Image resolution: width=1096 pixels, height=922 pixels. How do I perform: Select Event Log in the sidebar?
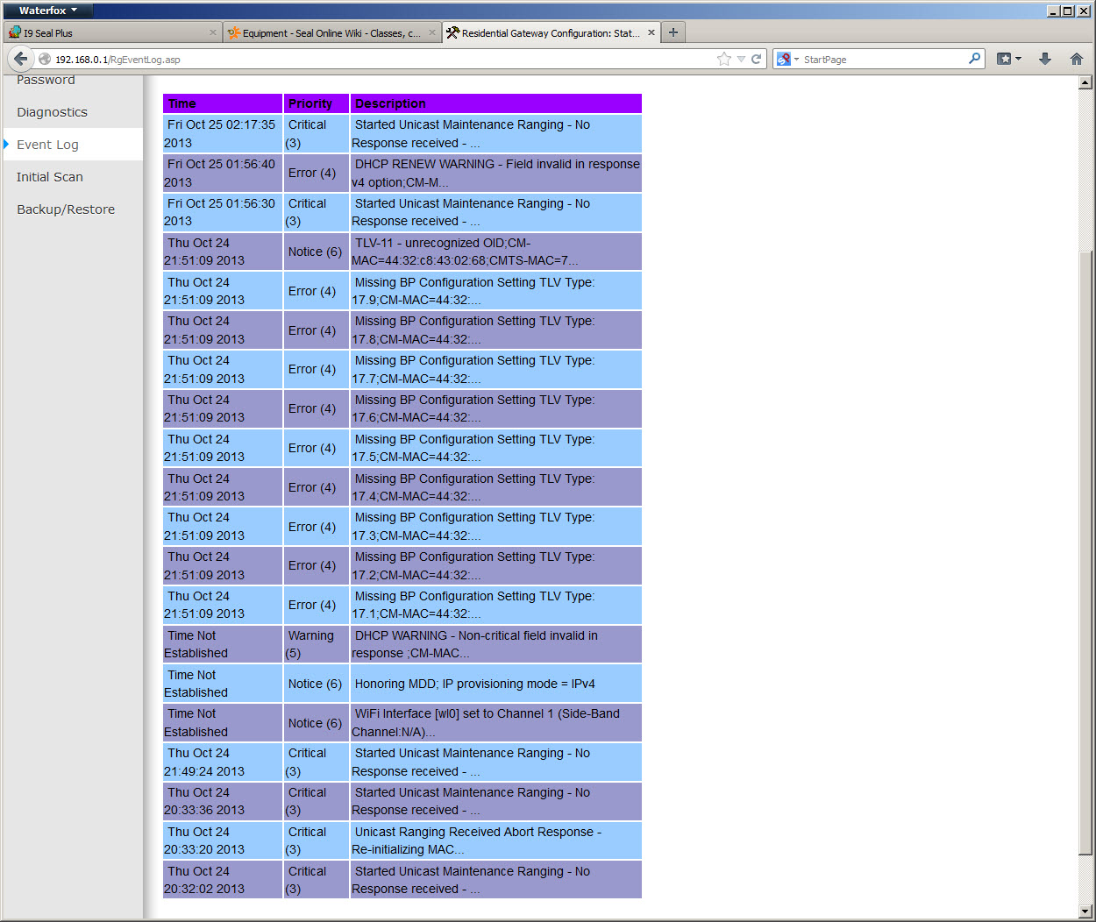coord(73,145)
